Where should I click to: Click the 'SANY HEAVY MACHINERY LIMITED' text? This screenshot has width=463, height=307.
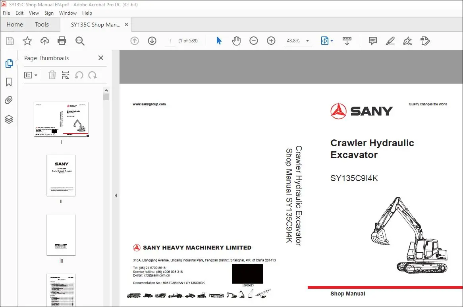(197, 248)
